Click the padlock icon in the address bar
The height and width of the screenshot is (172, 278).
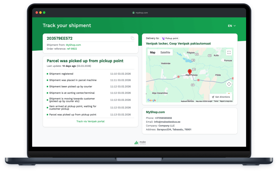point(133,13)
